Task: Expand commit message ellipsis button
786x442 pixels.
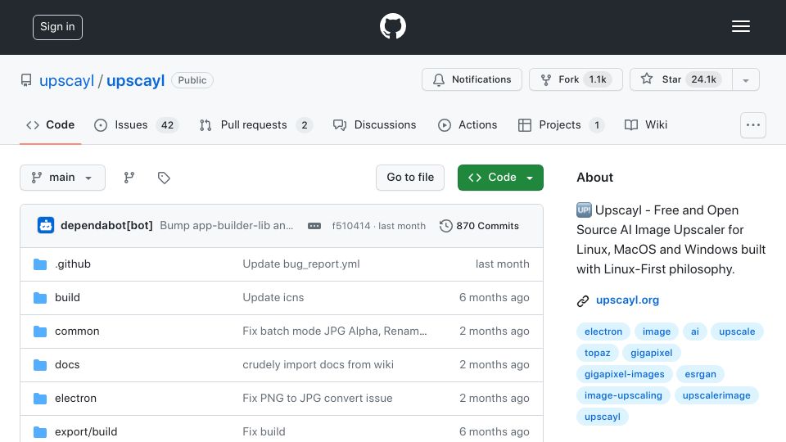Action: [314, 226]
